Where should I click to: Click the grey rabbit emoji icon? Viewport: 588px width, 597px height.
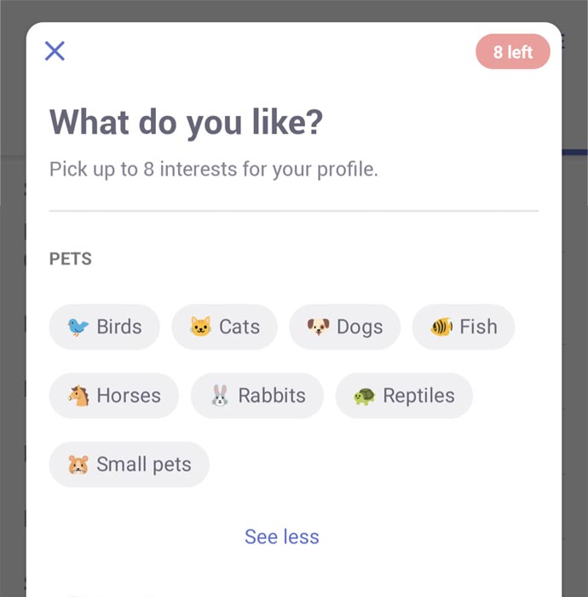coord(220,396)
